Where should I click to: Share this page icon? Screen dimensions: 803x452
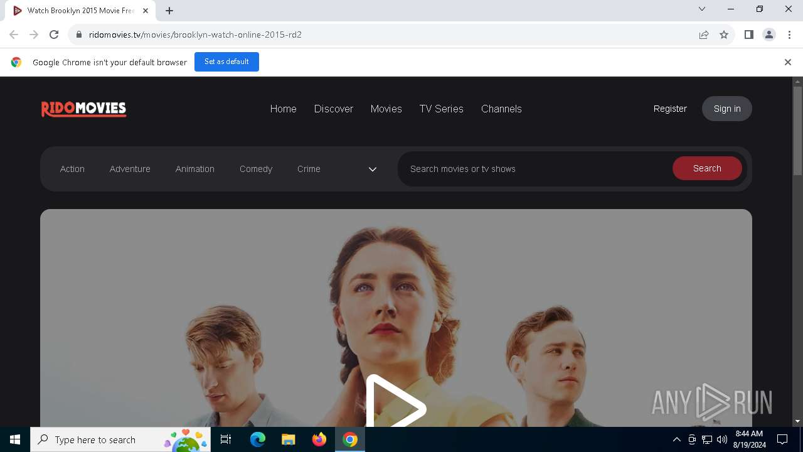pos(704,35)
